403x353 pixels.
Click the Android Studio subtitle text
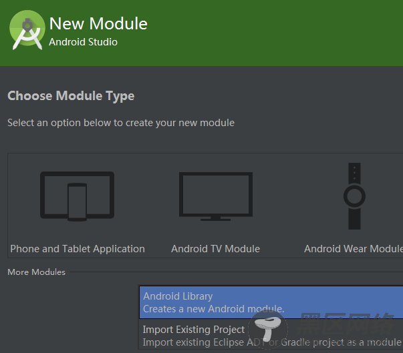pos(83,42)
